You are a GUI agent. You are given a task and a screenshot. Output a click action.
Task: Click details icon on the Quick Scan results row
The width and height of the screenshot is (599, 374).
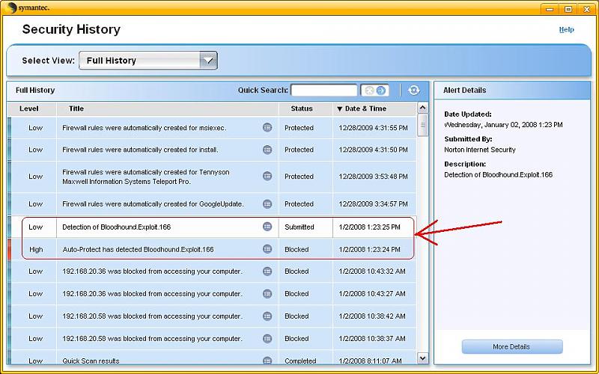coord(267,361)
